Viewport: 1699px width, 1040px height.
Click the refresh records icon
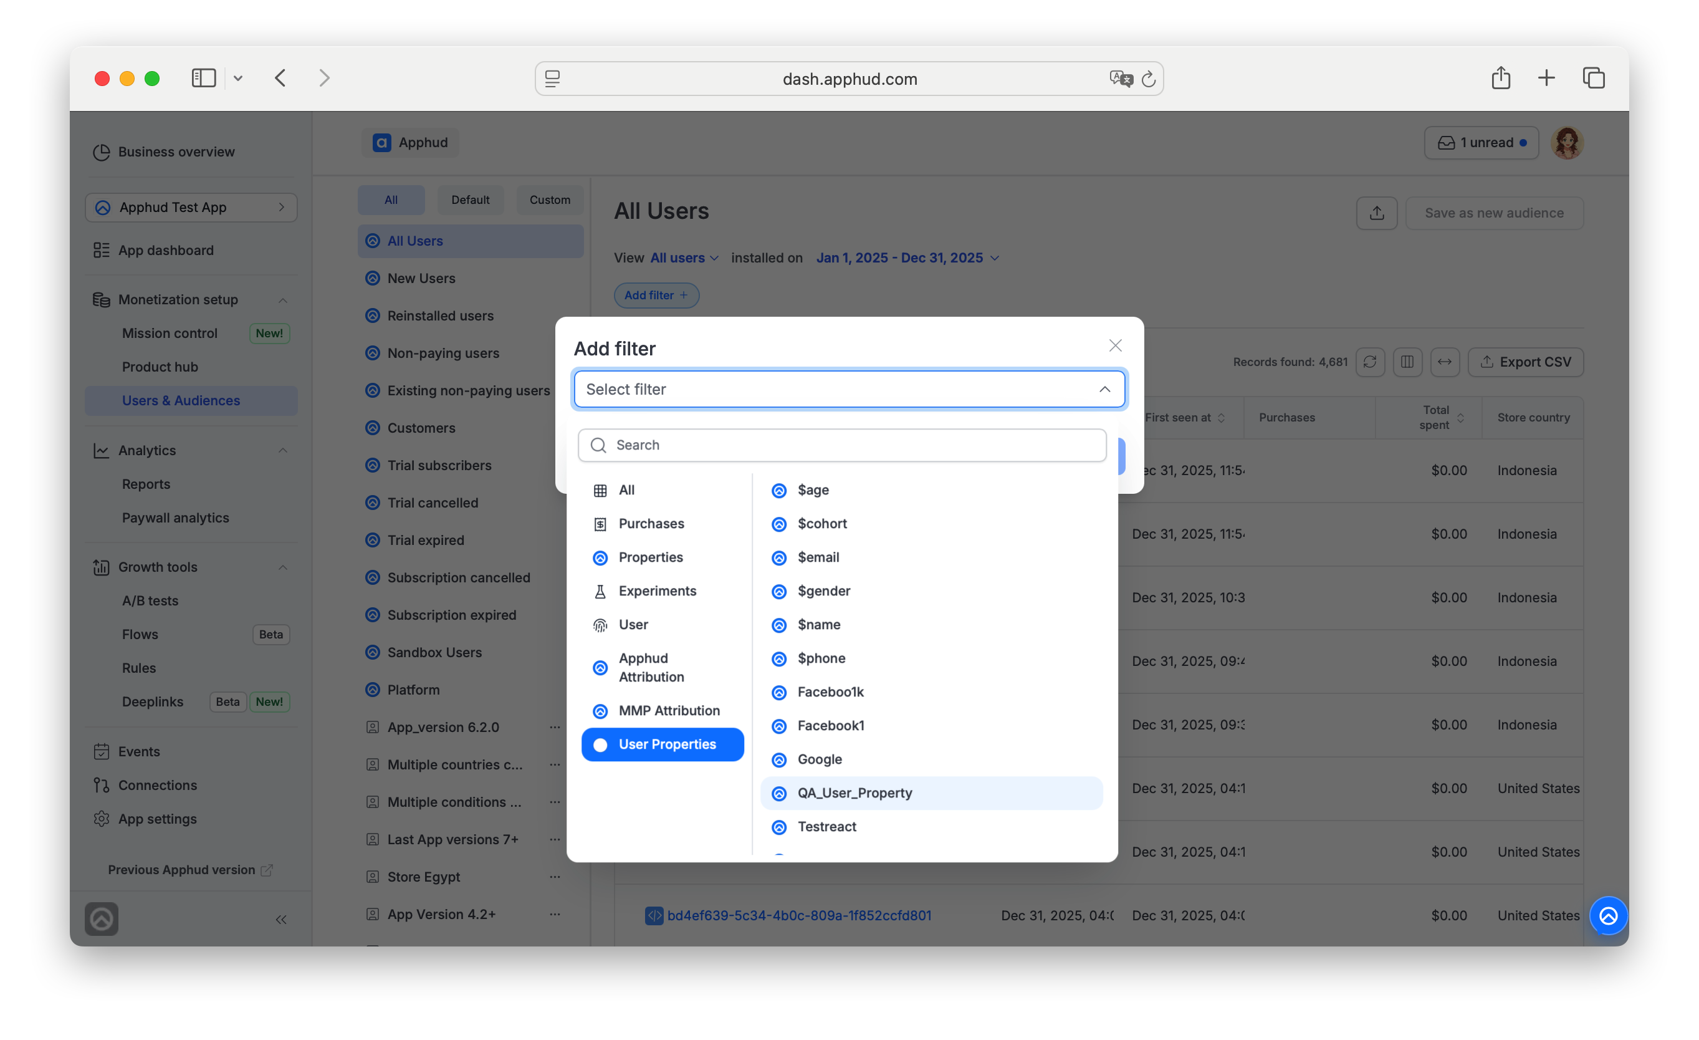(1369, 362)
